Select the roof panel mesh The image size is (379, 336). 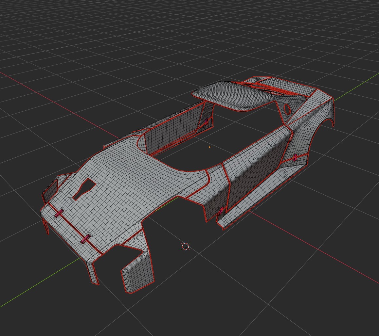[234, 96]
